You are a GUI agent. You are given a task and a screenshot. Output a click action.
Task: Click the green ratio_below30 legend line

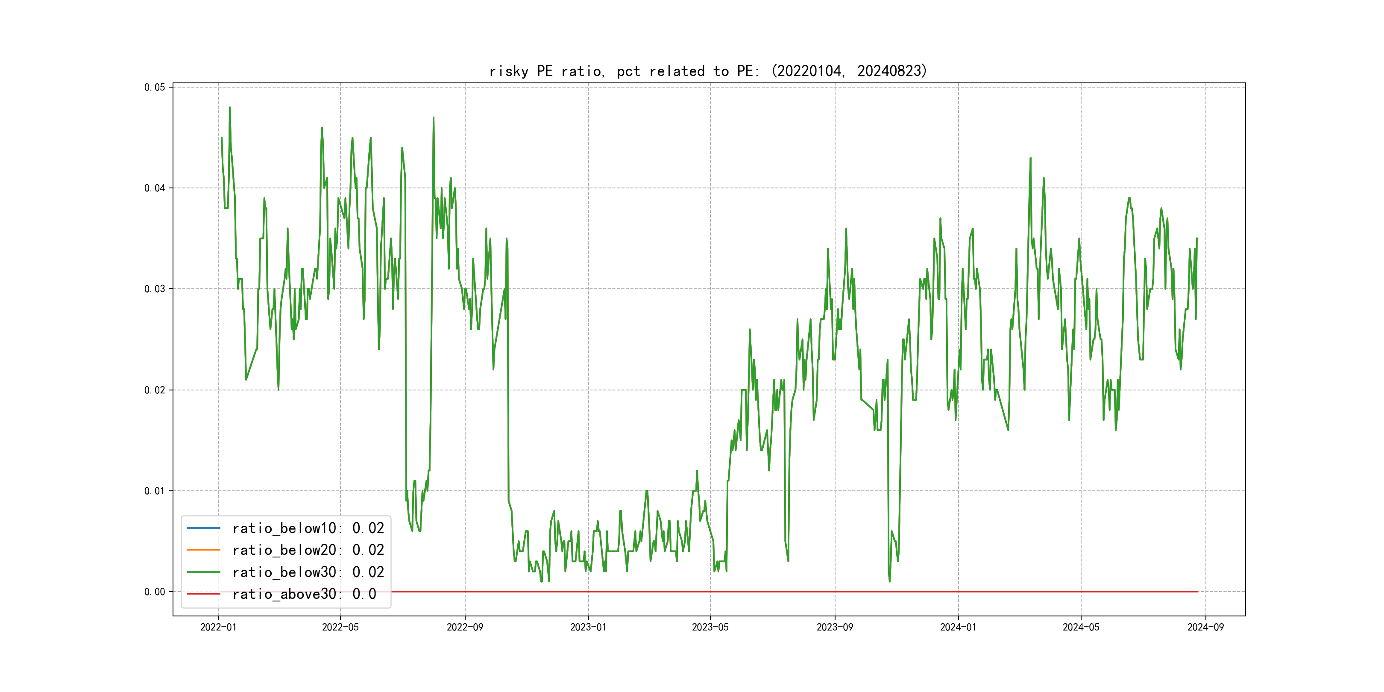tap(203, 572)
